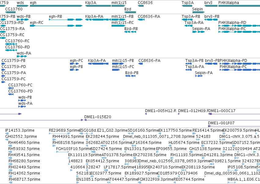Screen dimensions: 260x184
Task: Select protein Bzd-PB
Action: pyautogui.click(x=132, y=73)
